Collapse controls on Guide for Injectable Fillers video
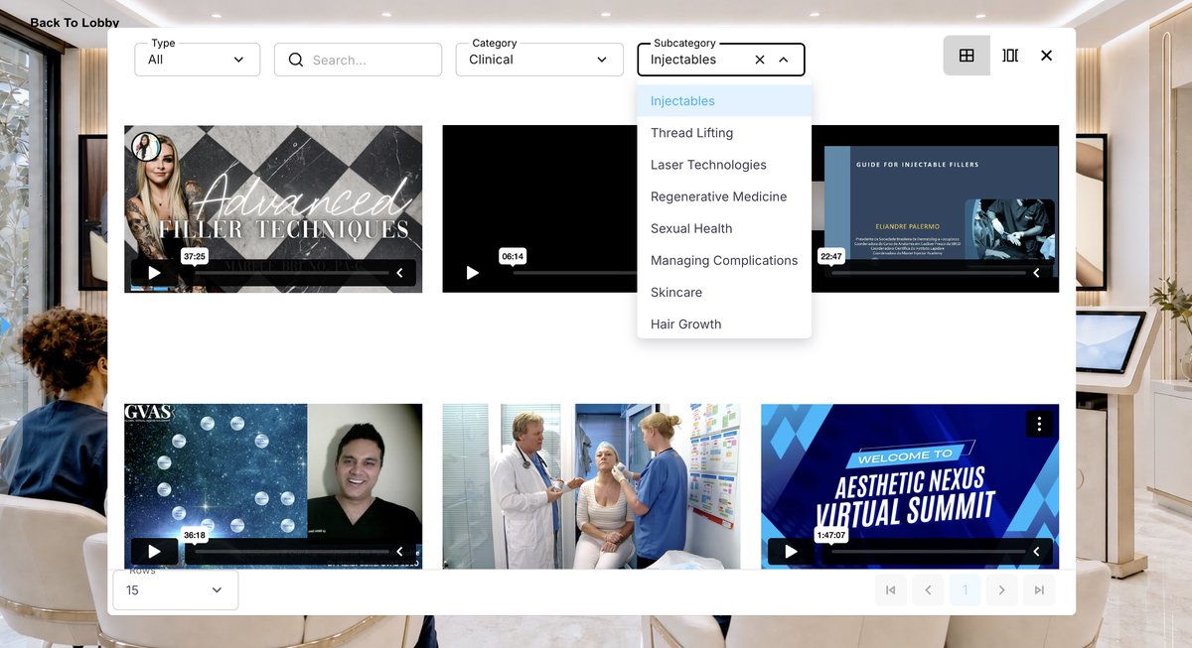The height and width of the screenshot is (648, 1192). (x=1037, y=273)
